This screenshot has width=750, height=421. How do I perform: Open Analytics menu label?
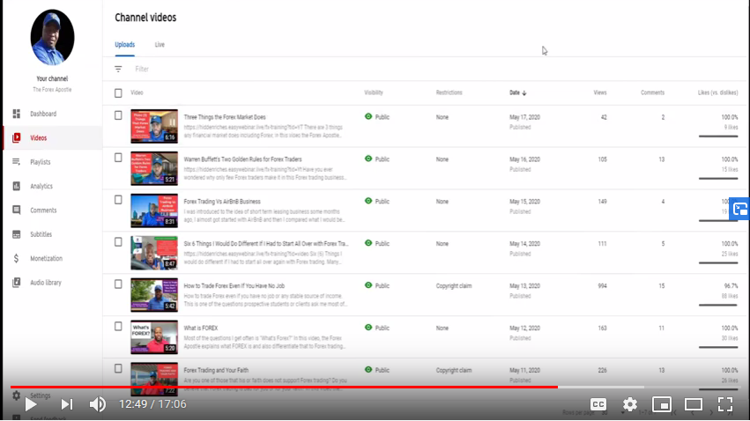click(41, 186)
